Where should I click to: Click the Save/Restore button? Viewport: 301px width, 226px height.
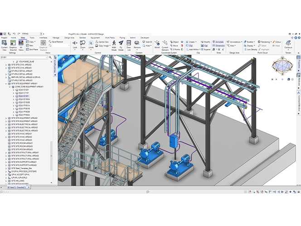pyautogui.click(x=57, y=41)
